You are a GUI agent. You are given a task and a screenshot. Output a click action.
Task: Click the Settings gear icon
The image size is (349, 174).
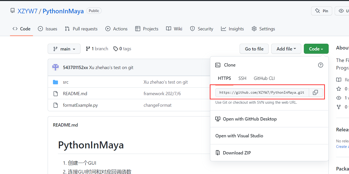(254, 29)
